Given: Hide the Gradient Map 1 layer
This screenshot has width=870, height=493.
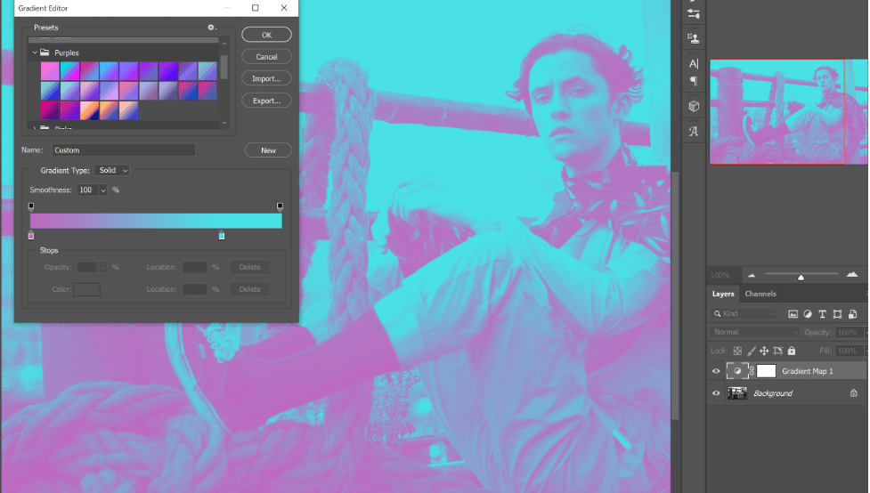Looking at the screenshot, I should point(716,371).
